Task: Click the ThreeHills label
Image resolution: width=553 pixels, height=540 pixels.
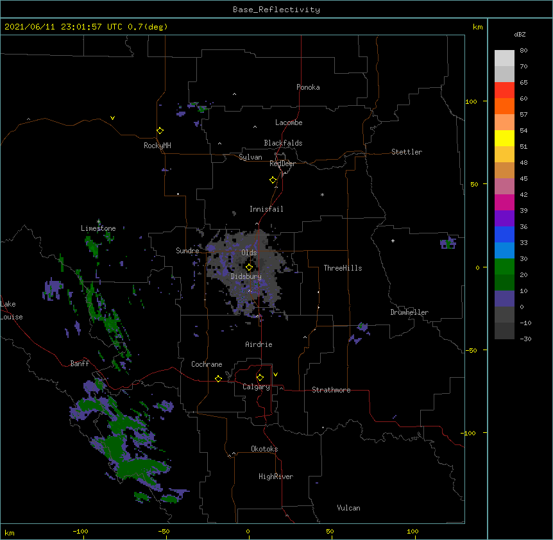Action: [343, 268]
